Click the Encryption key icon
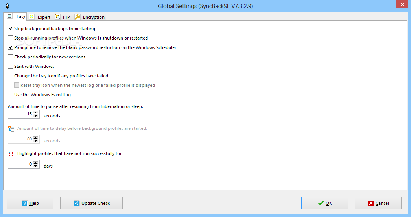Screen dimensions: 411x217 77,17
